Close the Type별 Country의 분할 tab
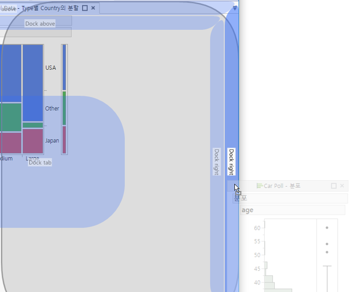 93,8
